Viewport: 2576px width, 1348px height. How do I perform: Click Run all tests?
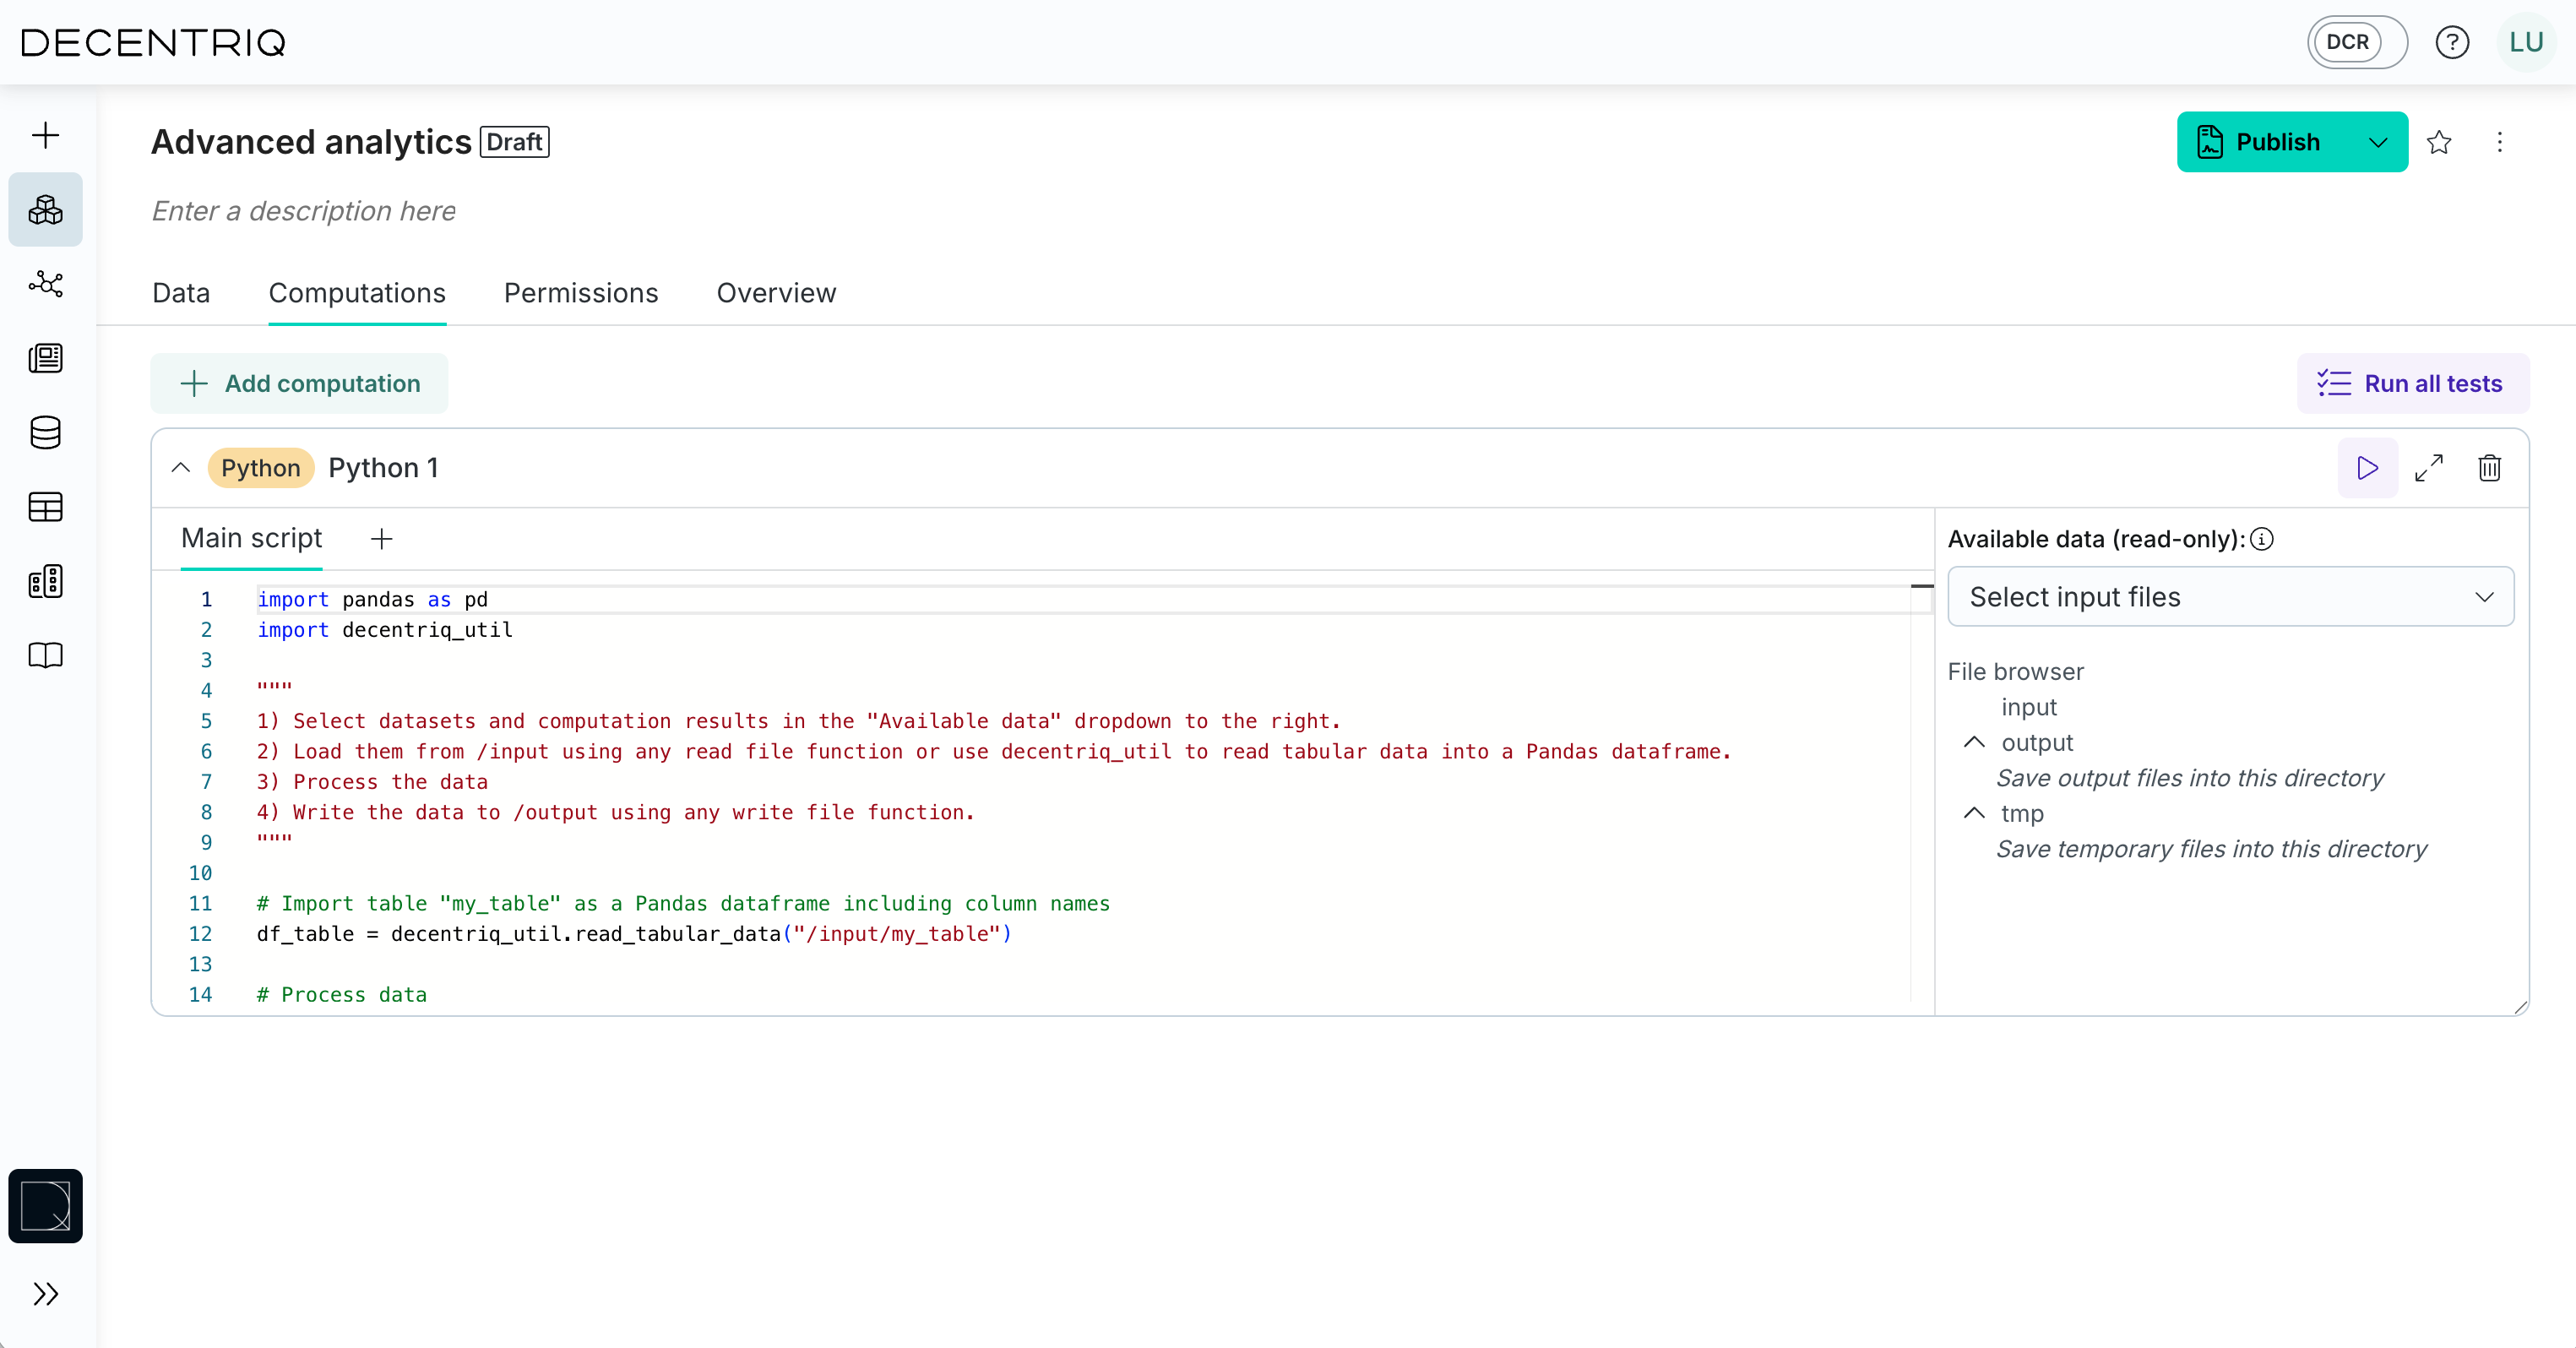click(x=2412, y=383)
